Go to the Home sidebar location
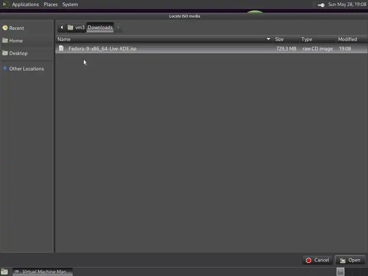The image size is (368, 276). [x=27, y=41]
